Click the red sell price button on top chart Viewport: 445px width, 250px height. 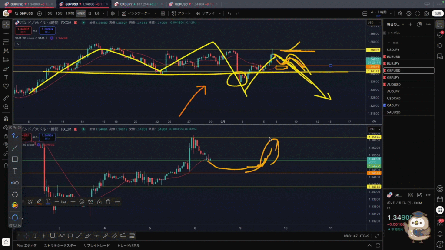(23, 30)
